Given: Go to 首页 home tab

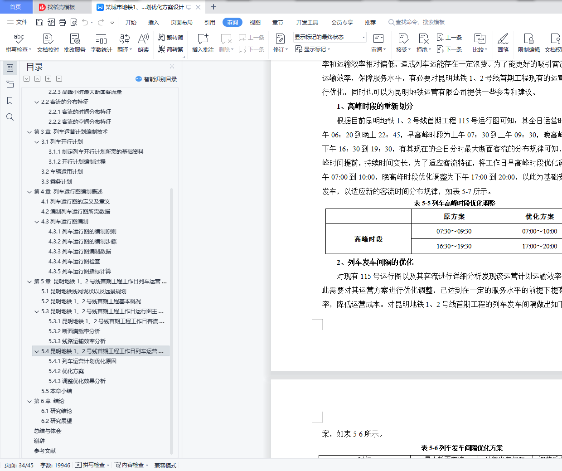Looking at the screenshot, I should click(x=15, y=7).
